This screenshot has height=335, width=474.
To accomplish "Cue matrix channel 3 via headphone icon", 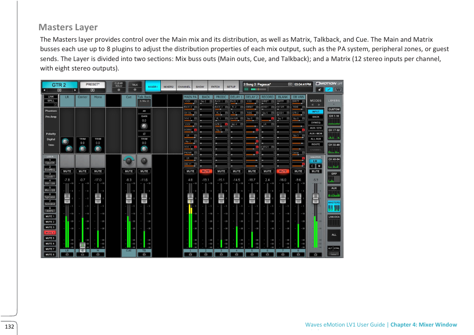I will click(221, 255).
